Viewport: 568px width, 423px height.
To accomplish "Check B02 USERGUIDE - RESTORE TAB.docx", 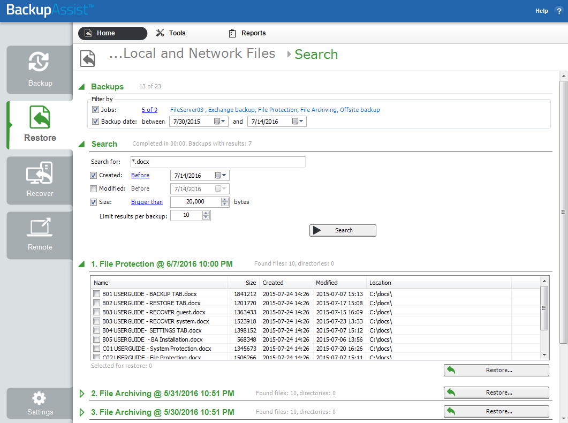I will [x=97, y=303].
